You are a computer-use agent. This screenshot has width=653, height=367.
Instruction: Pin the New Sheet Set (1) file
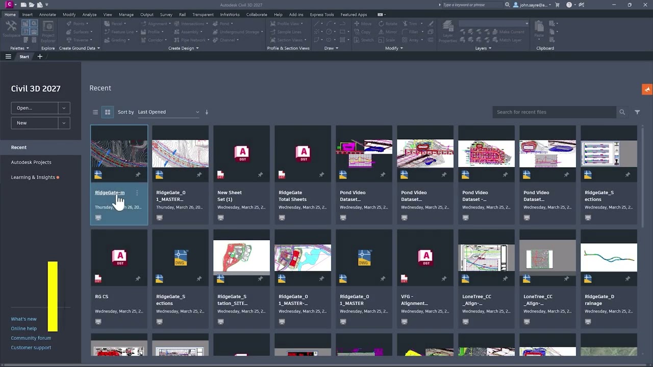260,175
